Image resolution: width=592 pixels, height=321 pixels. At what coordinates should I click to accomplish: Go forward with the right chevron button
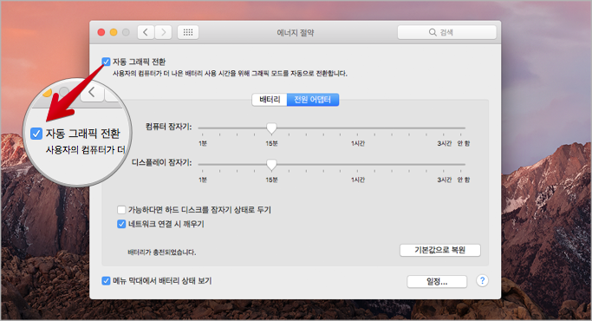(163, 32)
